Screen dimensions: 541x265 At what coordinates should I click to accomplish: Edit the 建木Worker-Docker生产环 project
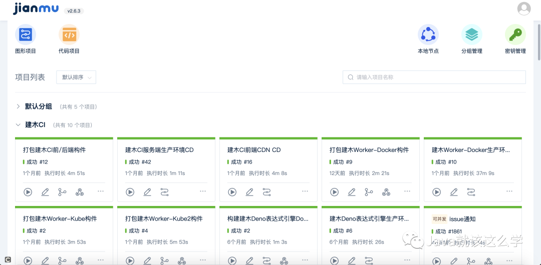[454, 192]
